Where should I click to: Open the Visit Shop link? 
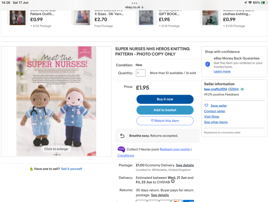tap(211, 116)
